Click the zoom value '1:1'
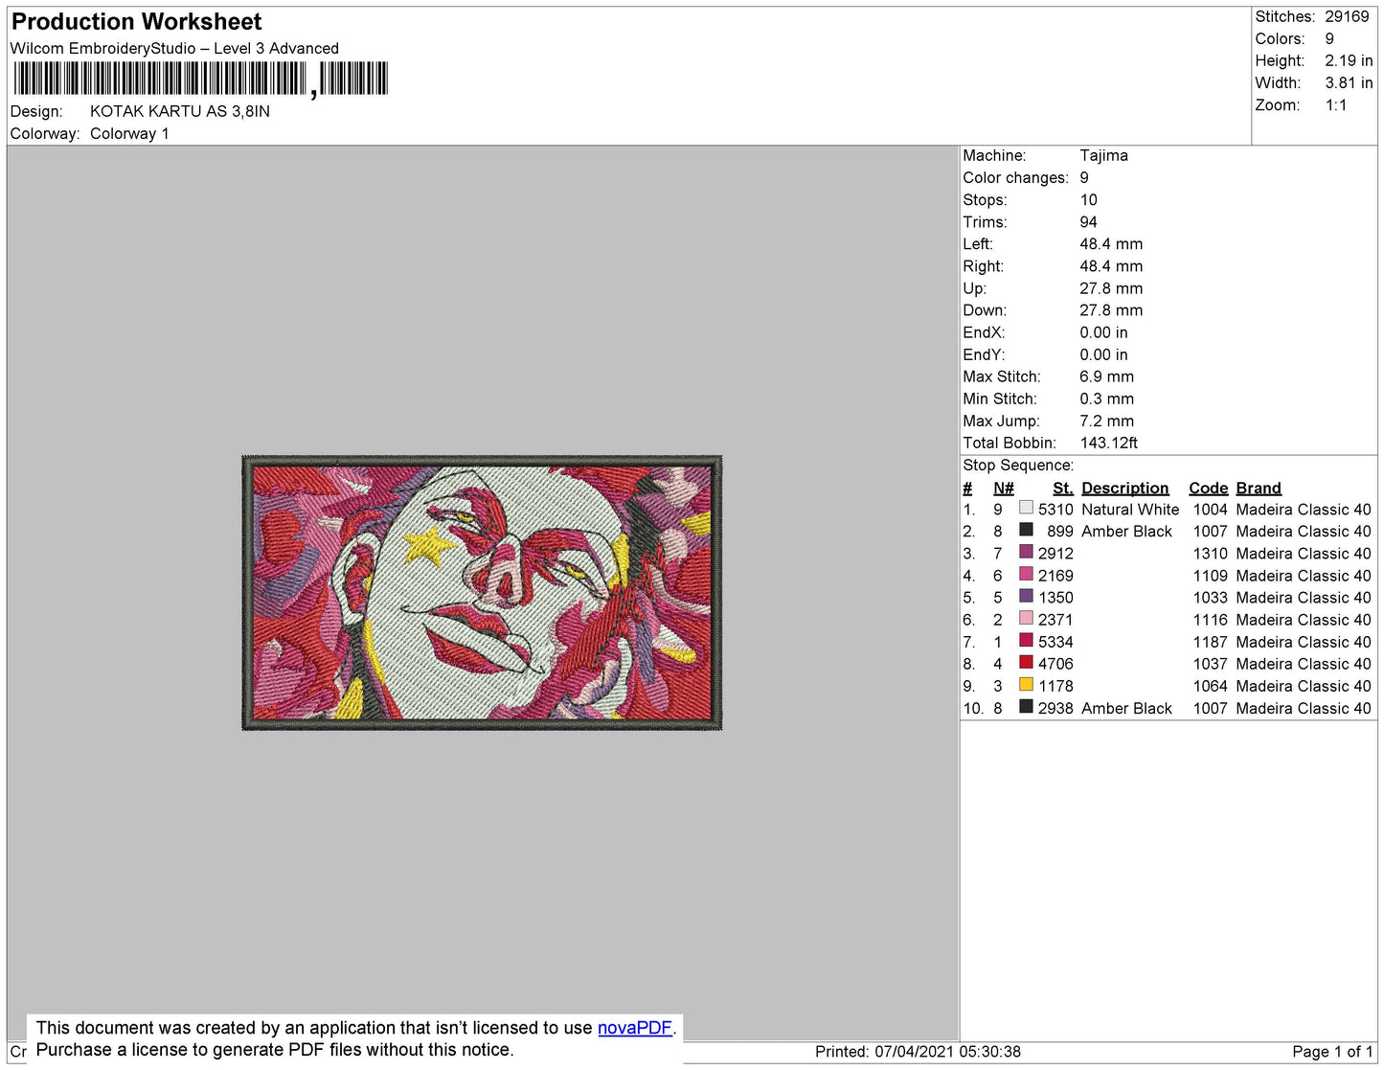1384x1070 pixels. [1336, 105]
